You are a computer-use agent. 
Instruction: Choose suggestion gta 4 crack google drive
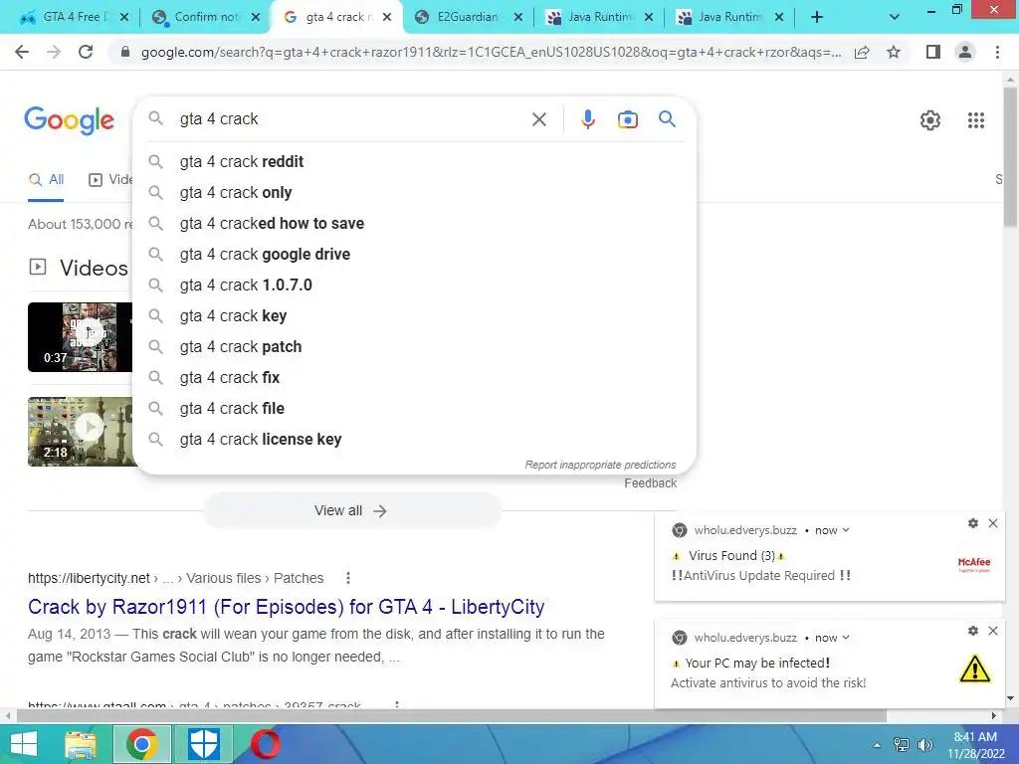pos(414,254)
